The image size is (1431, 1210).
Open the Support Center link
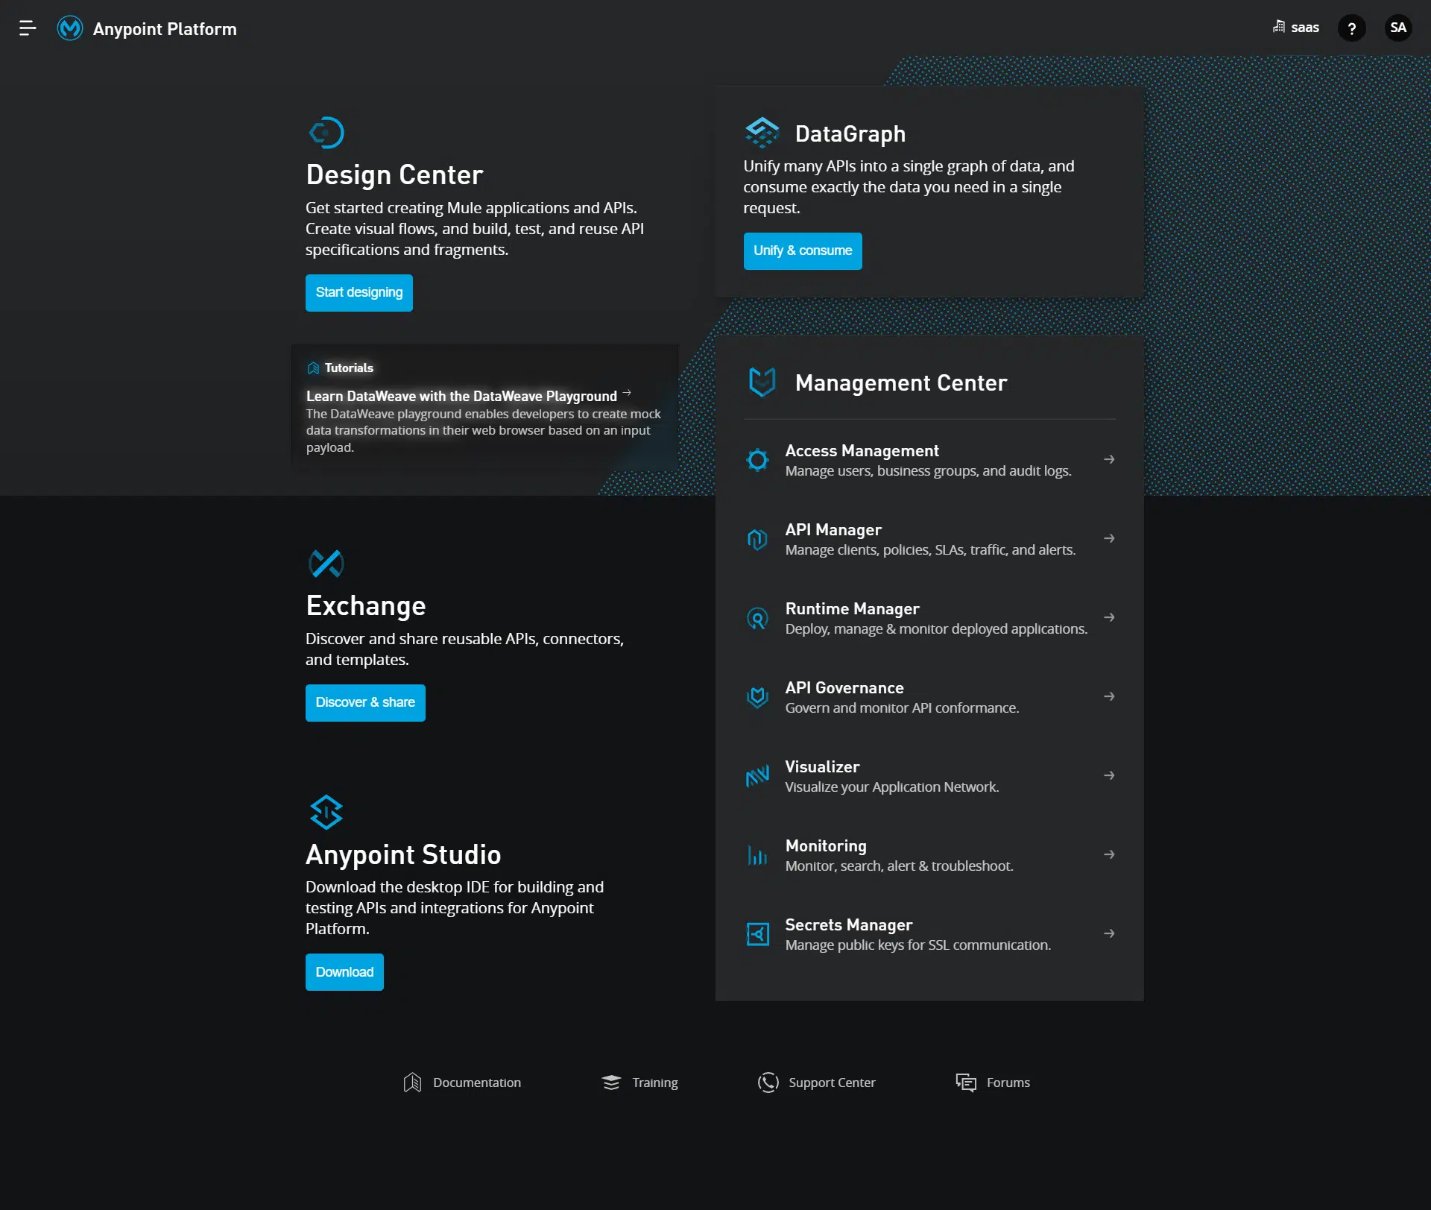click(x=816, y=1082)
